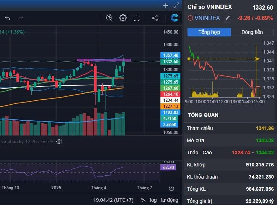Click Tổng KL value 984.637.056
The width and height of the screenshot is (277, 205).
[x=260, y=189]
